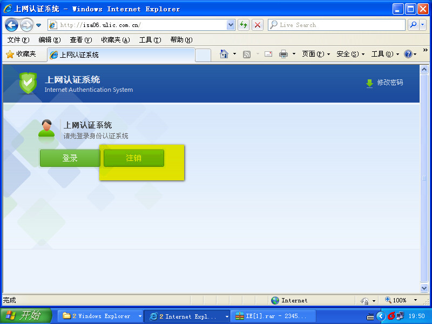The height and width of the screenshot is (324, 432).
Task: Select the 上网认证系统 browser tab
Action: (120, 55)
